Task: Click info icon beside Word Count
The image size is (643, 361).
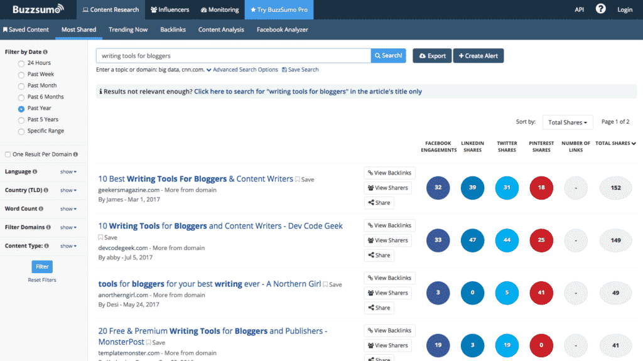Action: click(x=41, y=208)
